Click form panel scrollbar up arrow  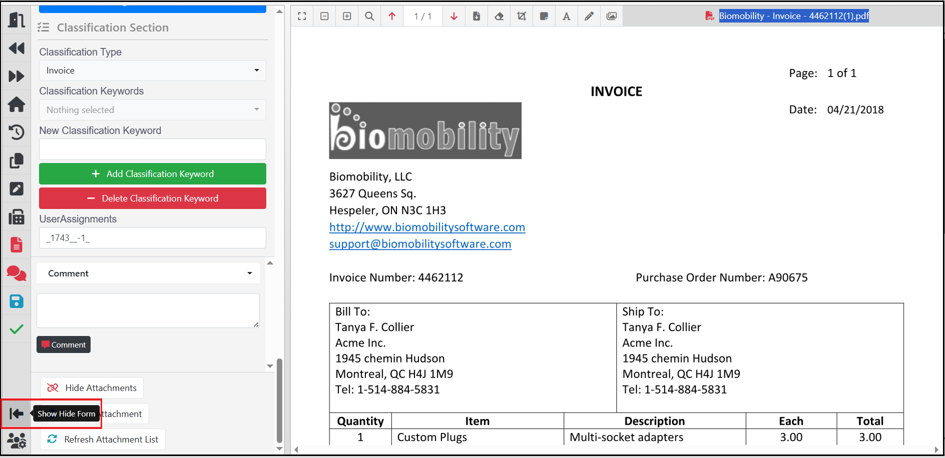point(280,10)
